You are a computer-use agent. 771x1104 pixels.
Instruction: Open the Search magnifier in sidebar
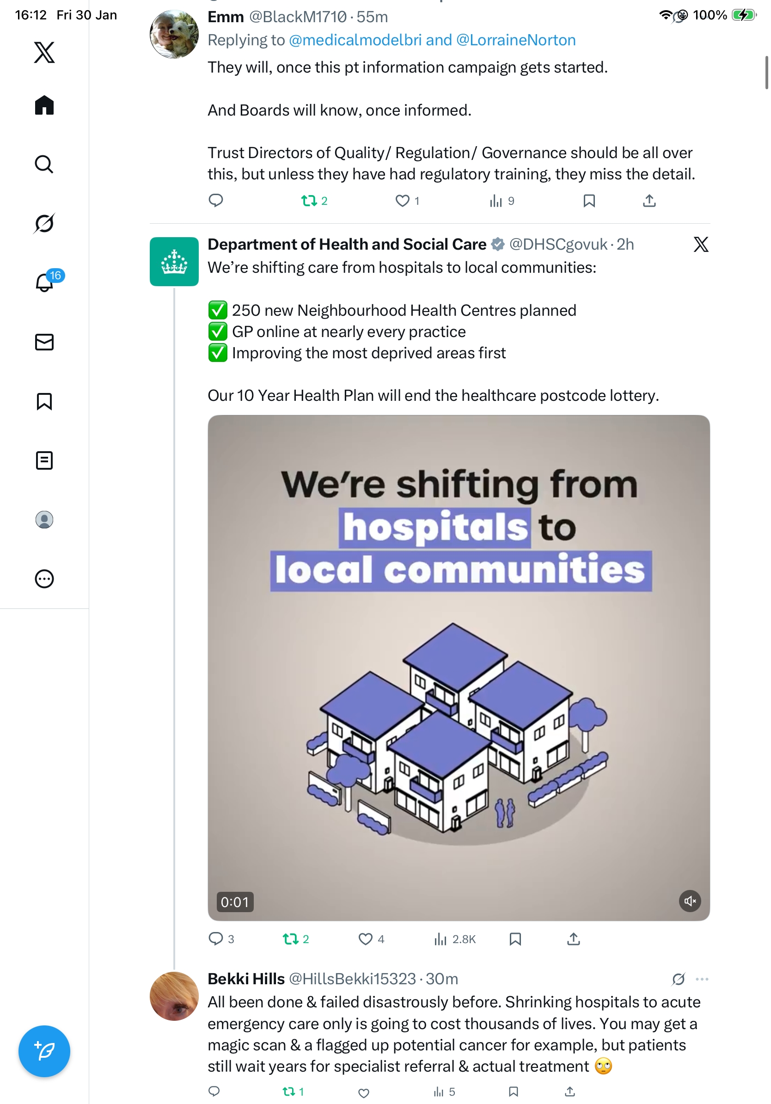44,165
